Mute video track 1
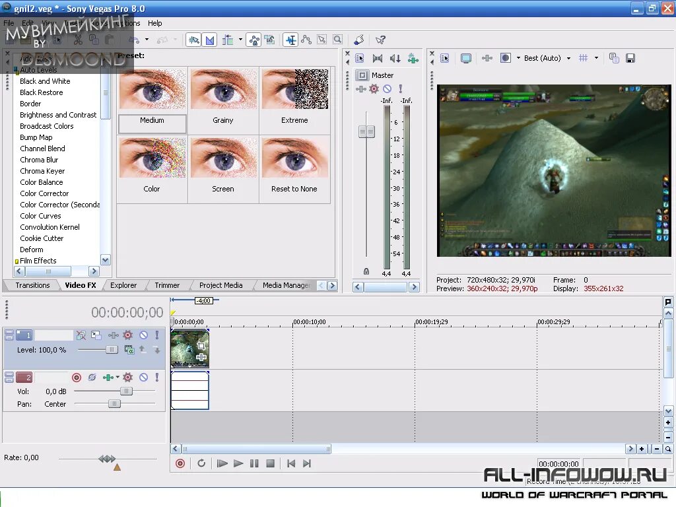This screenshot has height=507, width=676. click(x=143, y=335)
